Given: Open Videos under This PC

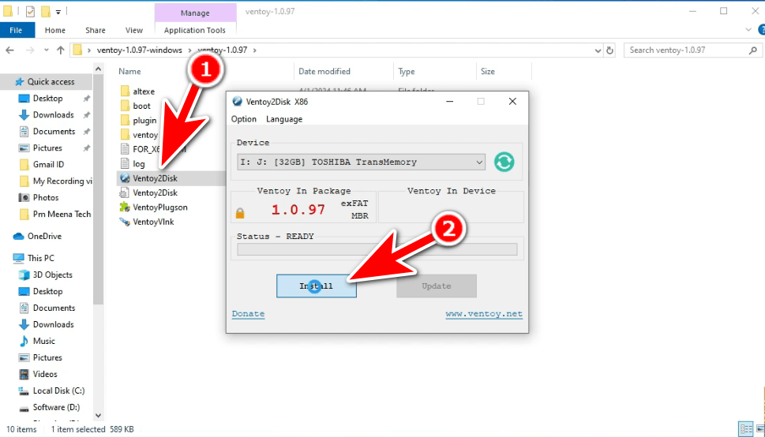Looking at the screenshot, I should [45, 374].
